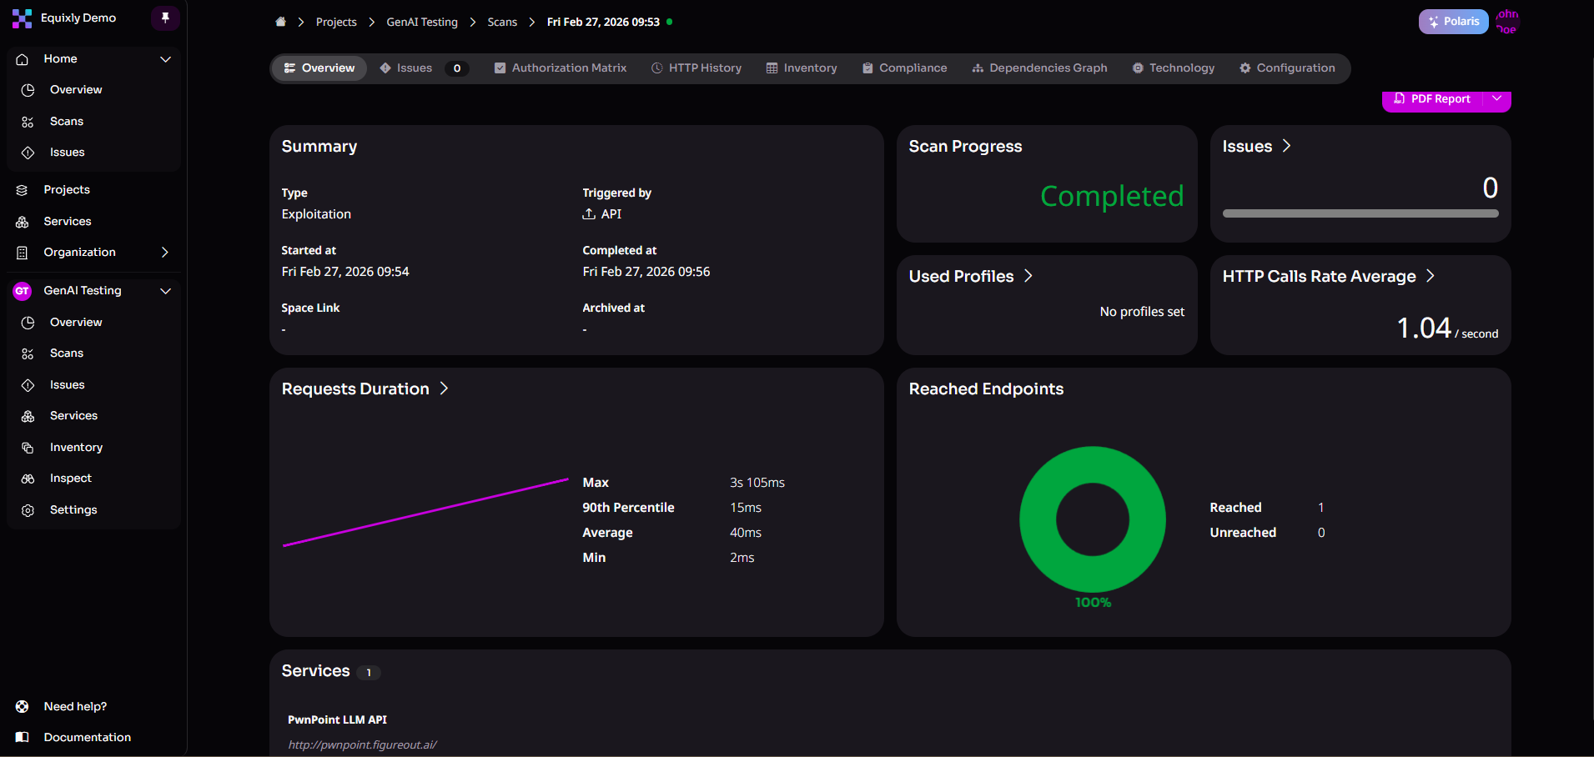Open the Used Profiles detail view

pos(1027,275)
